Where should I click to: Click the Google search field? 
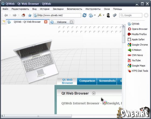131,15
